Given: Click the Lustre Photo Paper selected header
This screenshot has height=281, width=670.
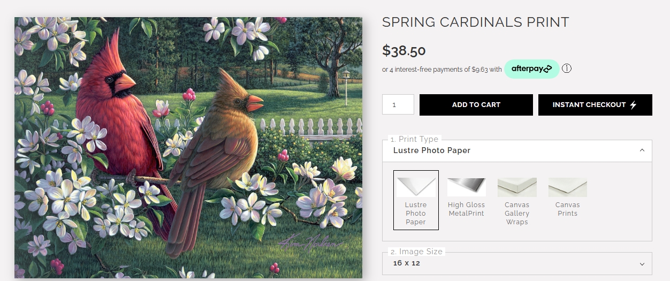Looking at the screenshot, I should pyautogui.click(x=517, y=150).
